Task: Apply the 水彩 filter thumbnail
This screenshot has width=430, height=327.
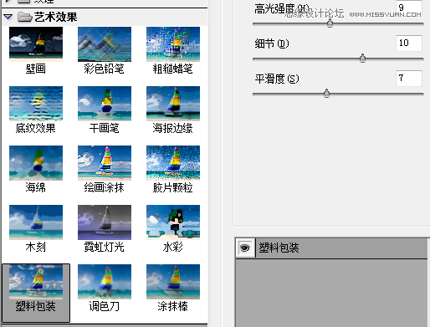Action: tap(173, 222)
